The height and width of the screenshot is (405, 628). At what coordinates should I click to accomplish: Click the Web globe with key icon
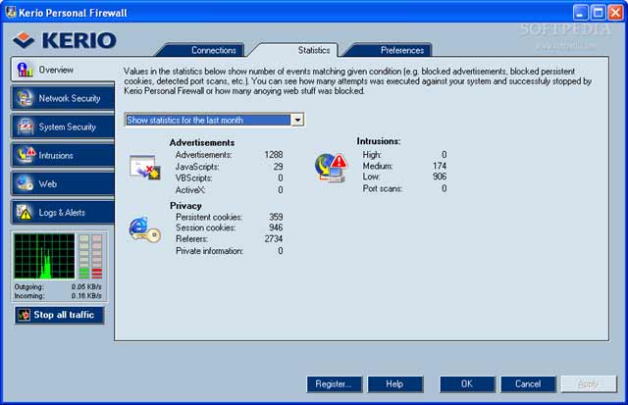point(25,183)
